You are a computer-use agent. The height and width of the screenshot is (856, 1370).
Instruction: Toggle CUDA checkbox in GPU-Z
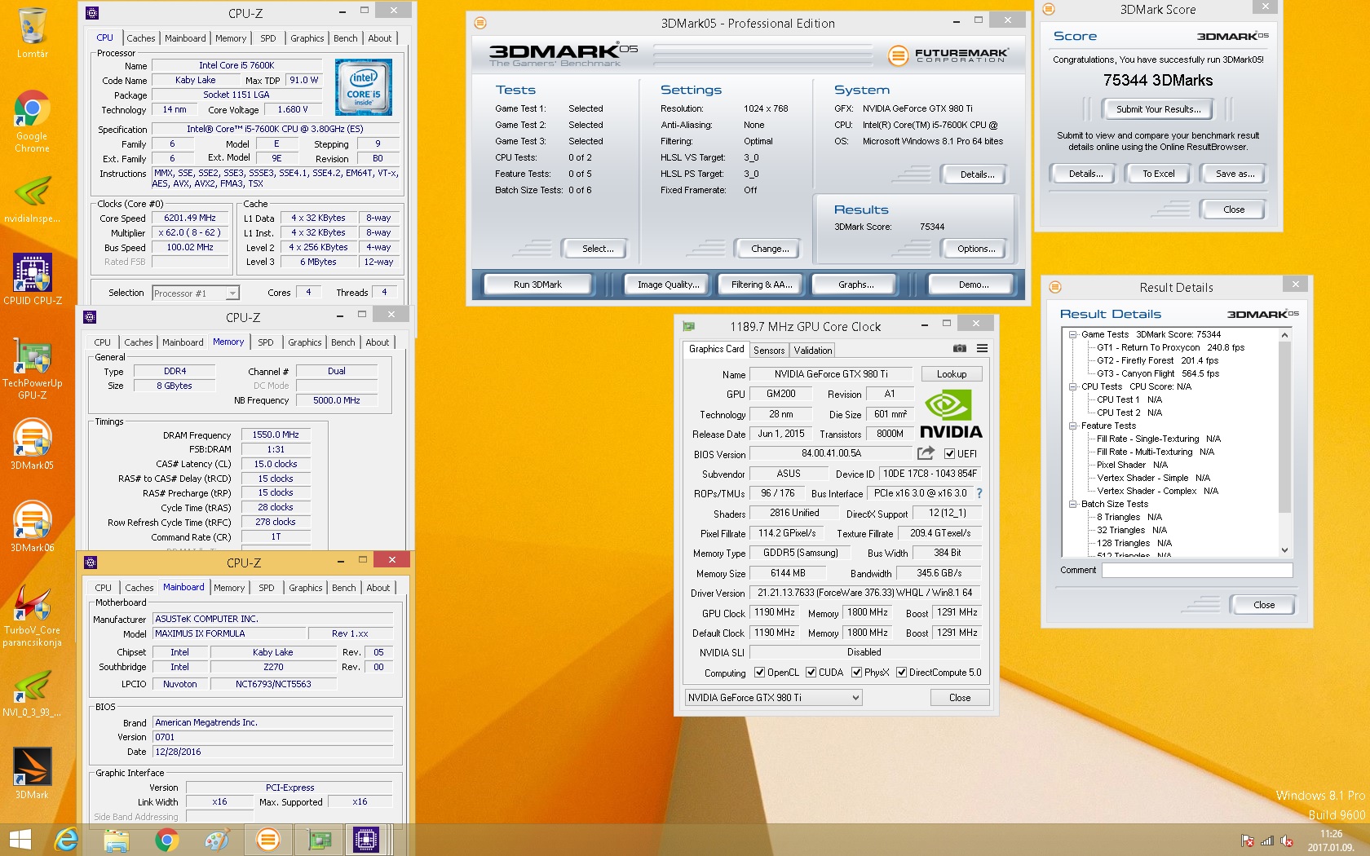coord(811,673)
